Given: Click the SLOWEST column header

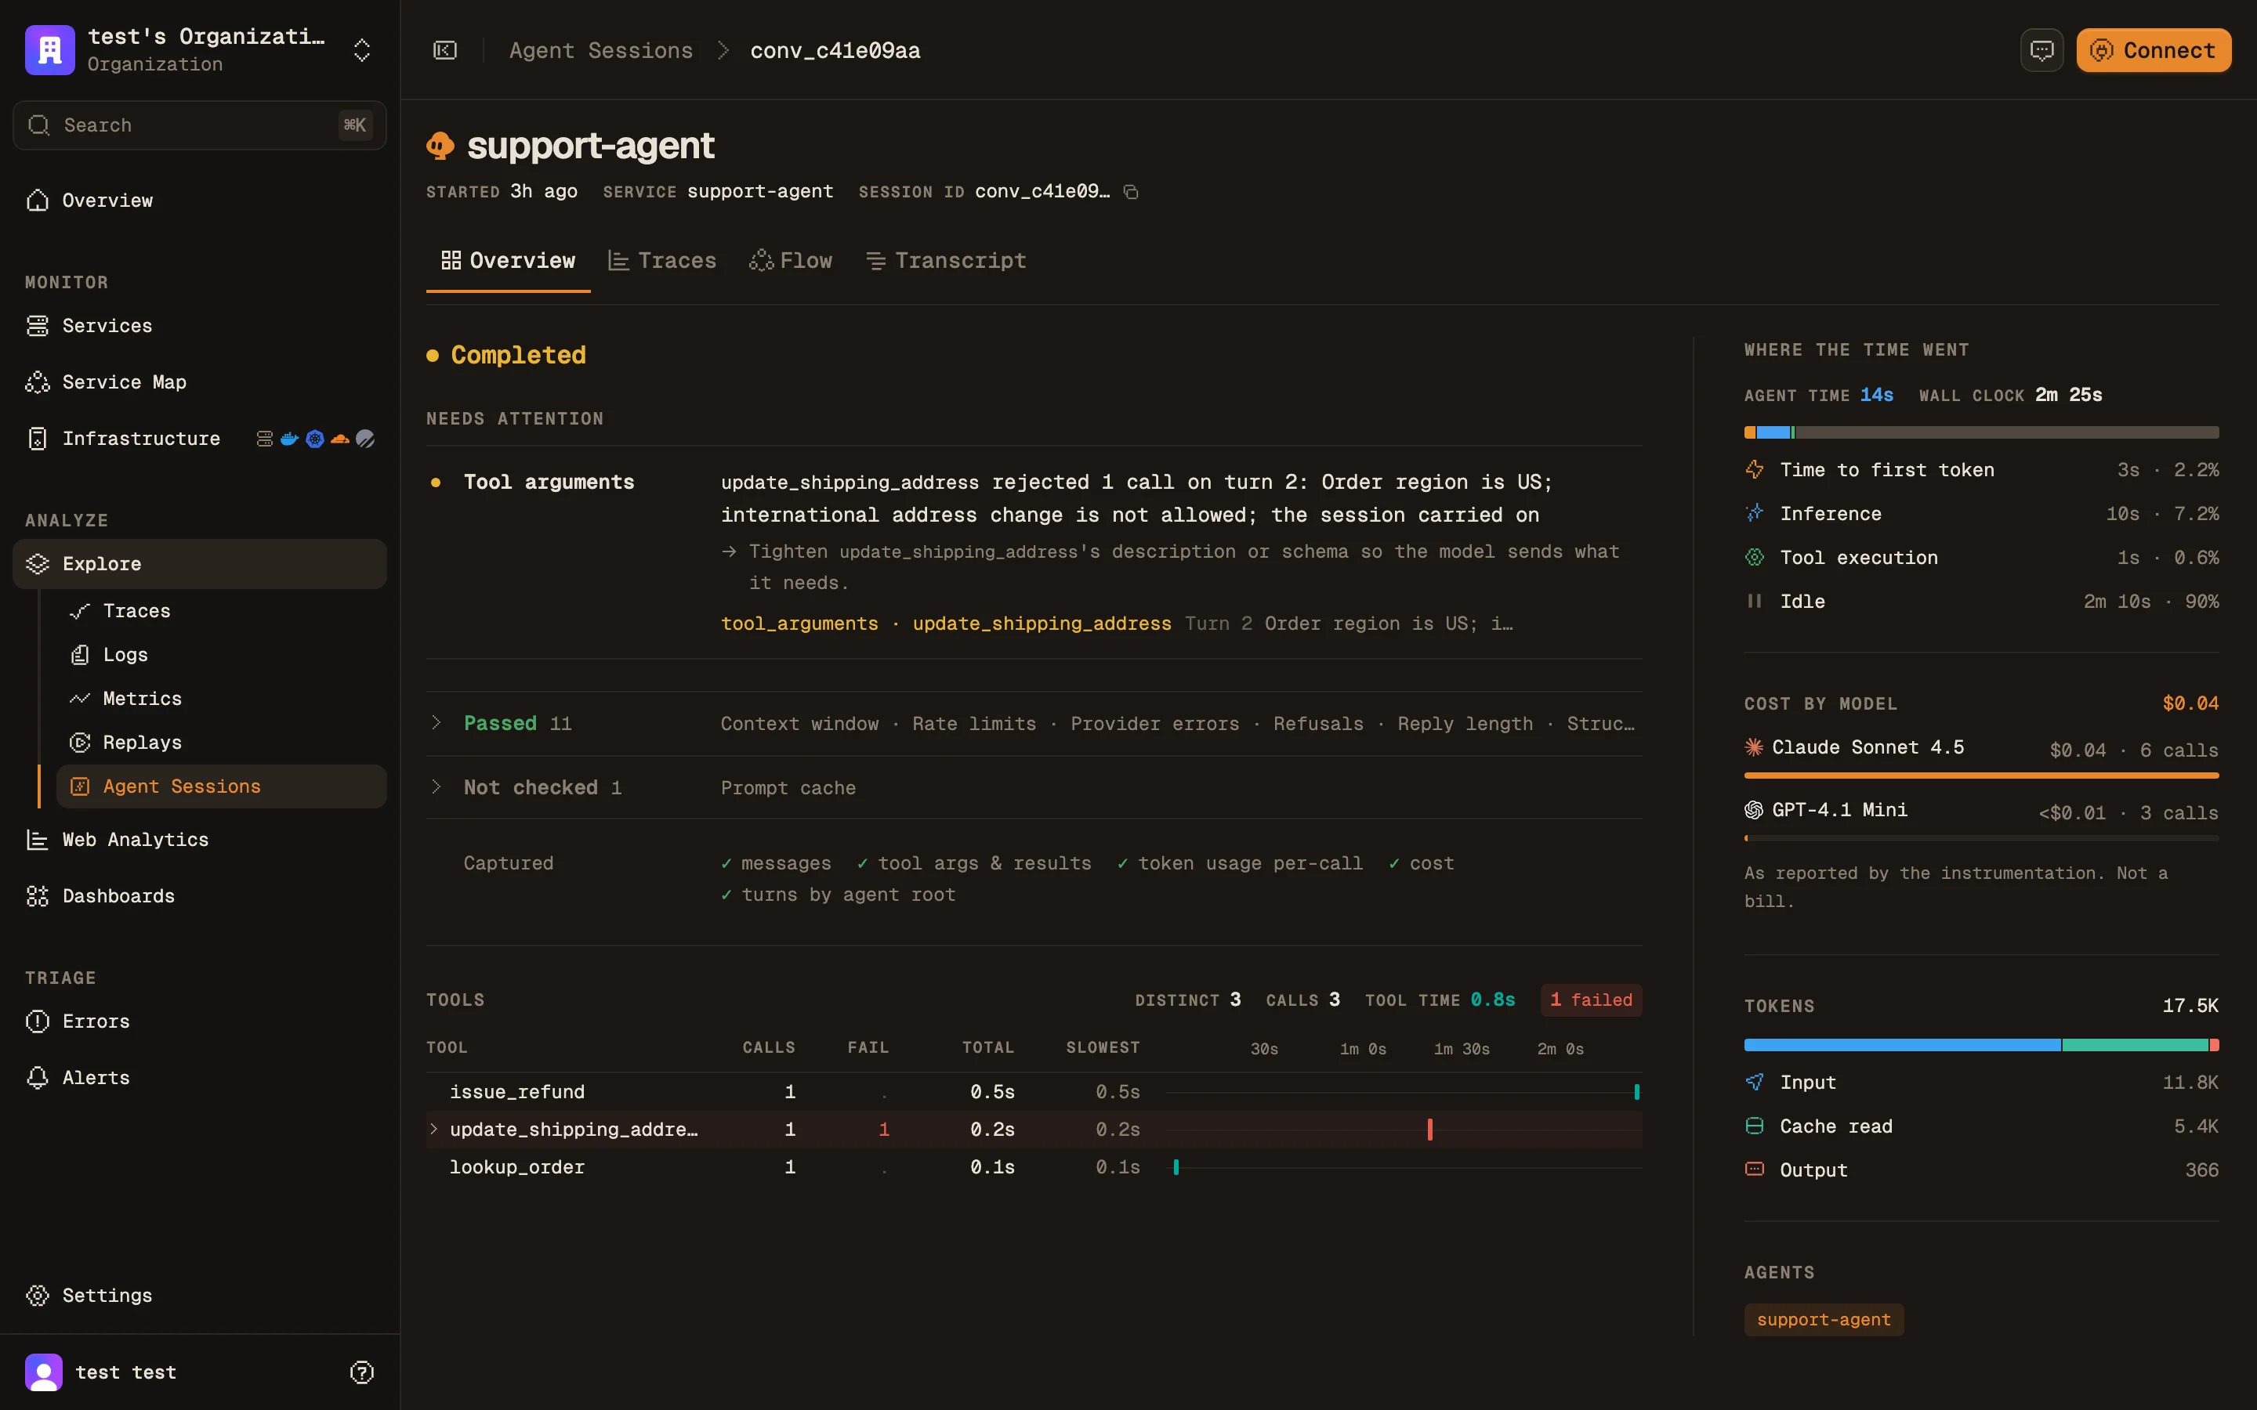Looking at the screenshot, I should [1103, 1048].
